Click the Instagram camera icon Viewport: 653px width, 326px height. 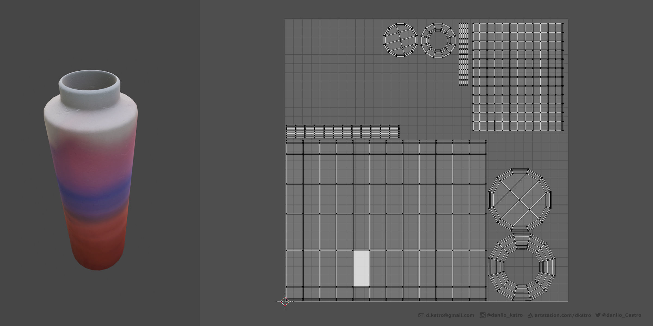pyautogui.click(x=482, y=315)
